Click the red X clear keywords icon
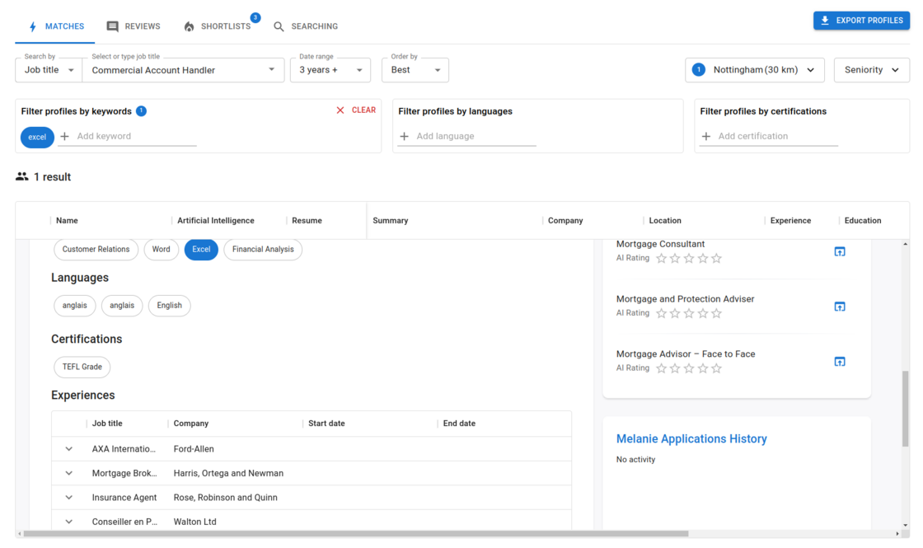Viewport: 923px width, 548px height. [340, 110]
